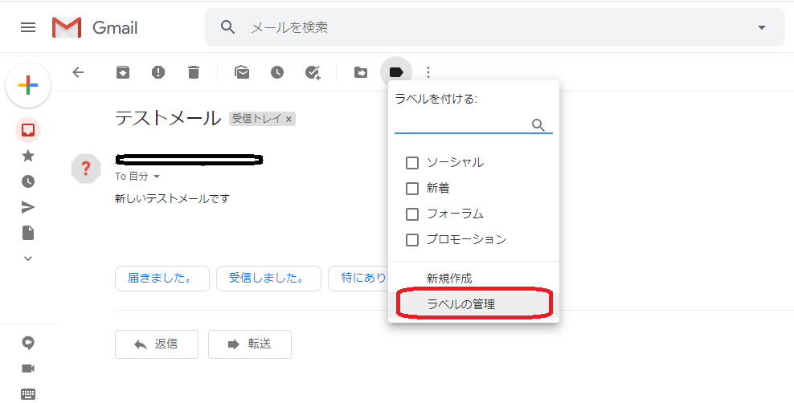Open the Starred folder in the sidebar
Image resolution: width=794 pixels, height=403 pixels.
(28, 156)
